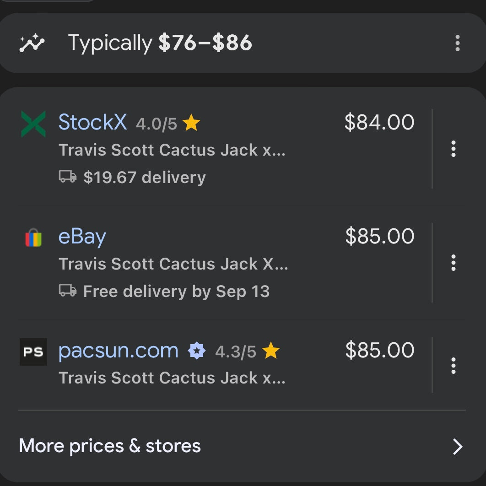This screenshot has width=486, height=486.
Task: Select the StockX $84.00 price
Action: tap(379, 123)
